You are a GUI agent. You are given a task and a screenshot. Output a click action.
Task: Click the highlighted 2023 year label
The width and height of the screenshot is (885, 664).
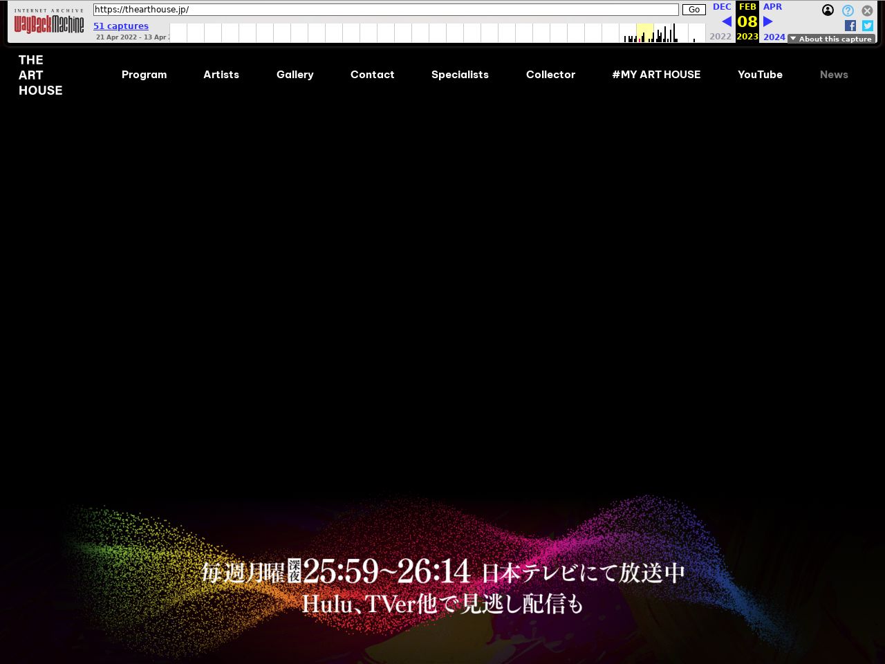click(747, 37)
